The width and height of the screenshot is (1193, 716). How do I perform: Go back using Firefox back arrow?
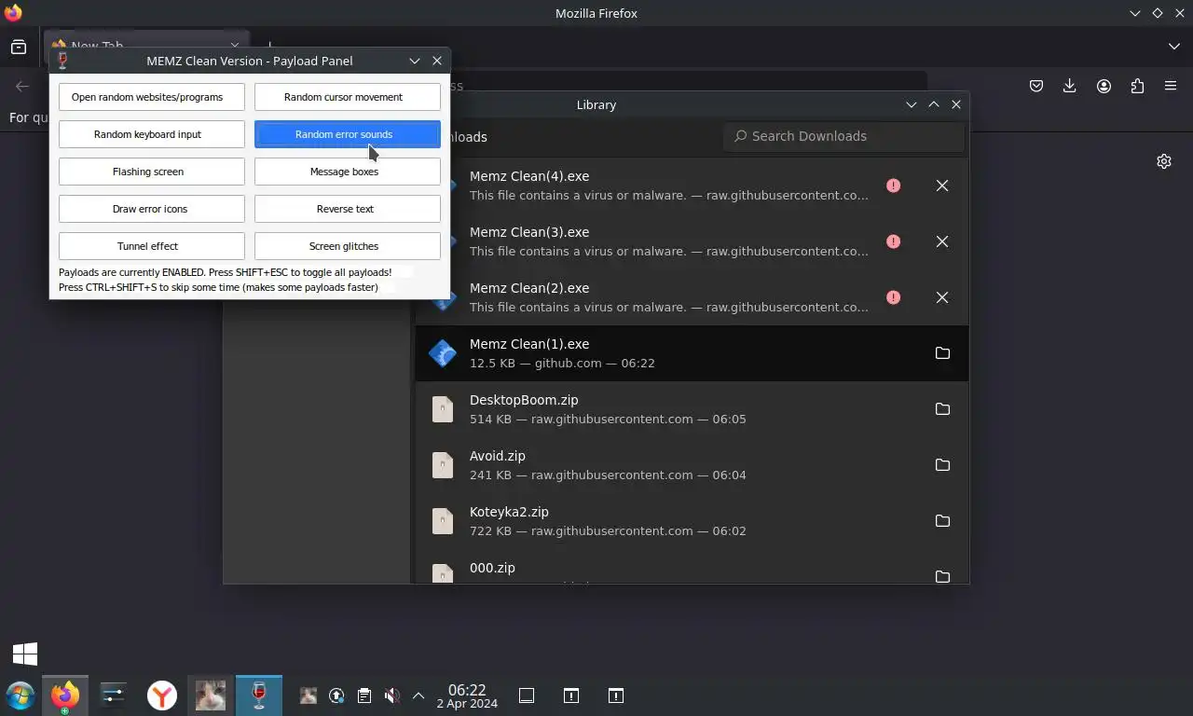pos(22,86)
